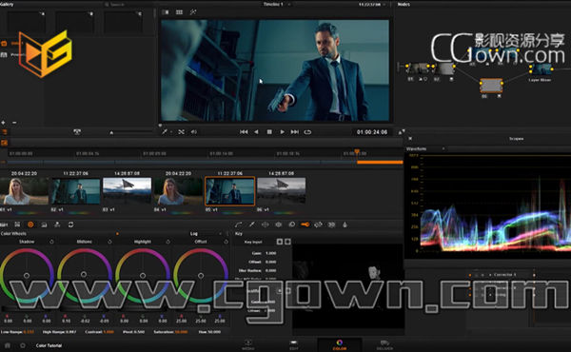Open the Curves palette
571x352 pixels.
tap(239, 225)
